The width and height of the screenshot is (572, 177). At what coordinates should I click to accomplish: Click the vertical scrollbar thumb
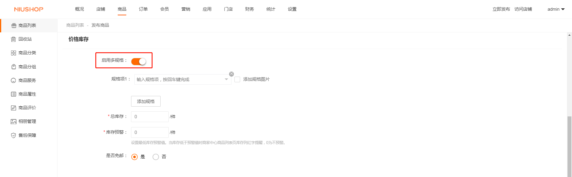coord(569,146)
